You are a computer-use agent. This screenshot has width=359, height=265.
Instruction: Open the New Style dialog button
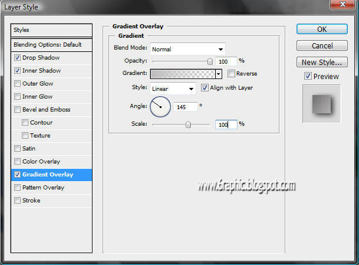point(322,62)
